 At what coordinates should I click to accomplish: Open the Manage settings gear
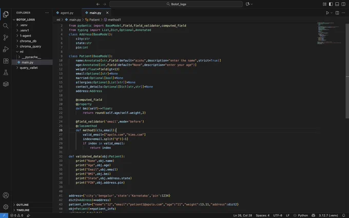(6, 207)
